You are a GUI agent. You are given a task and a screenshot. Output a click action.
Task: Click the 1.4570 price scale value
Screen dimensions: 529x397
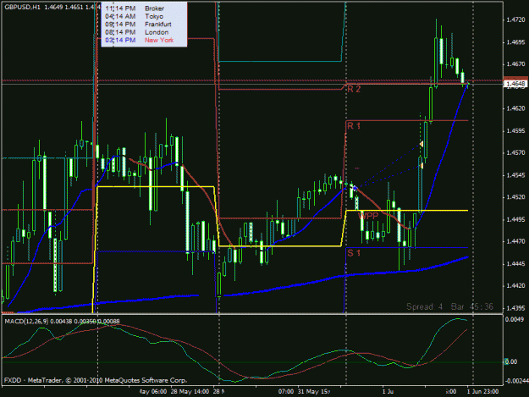(x=515, y=153)
